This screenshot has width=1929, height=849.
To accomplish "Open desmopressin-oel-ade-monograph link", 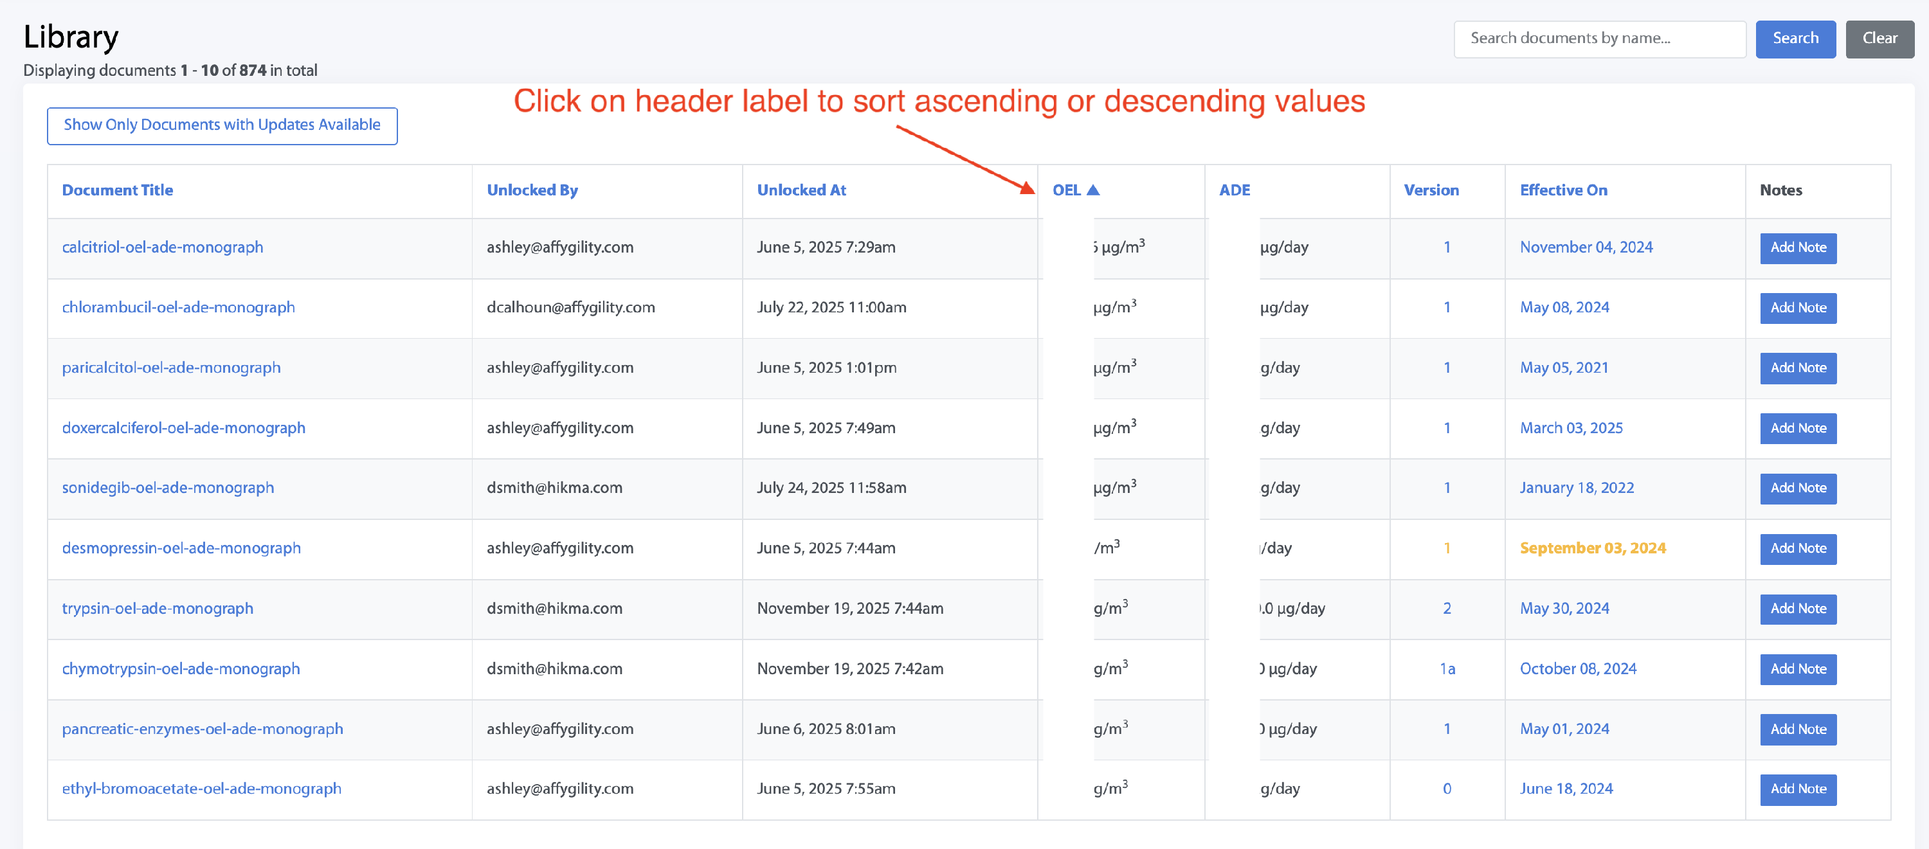I will [181, 548].
